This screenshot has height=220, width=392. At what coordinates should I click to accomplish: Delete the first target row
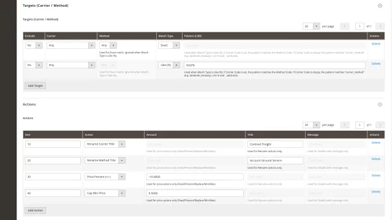tap(375, 44)
